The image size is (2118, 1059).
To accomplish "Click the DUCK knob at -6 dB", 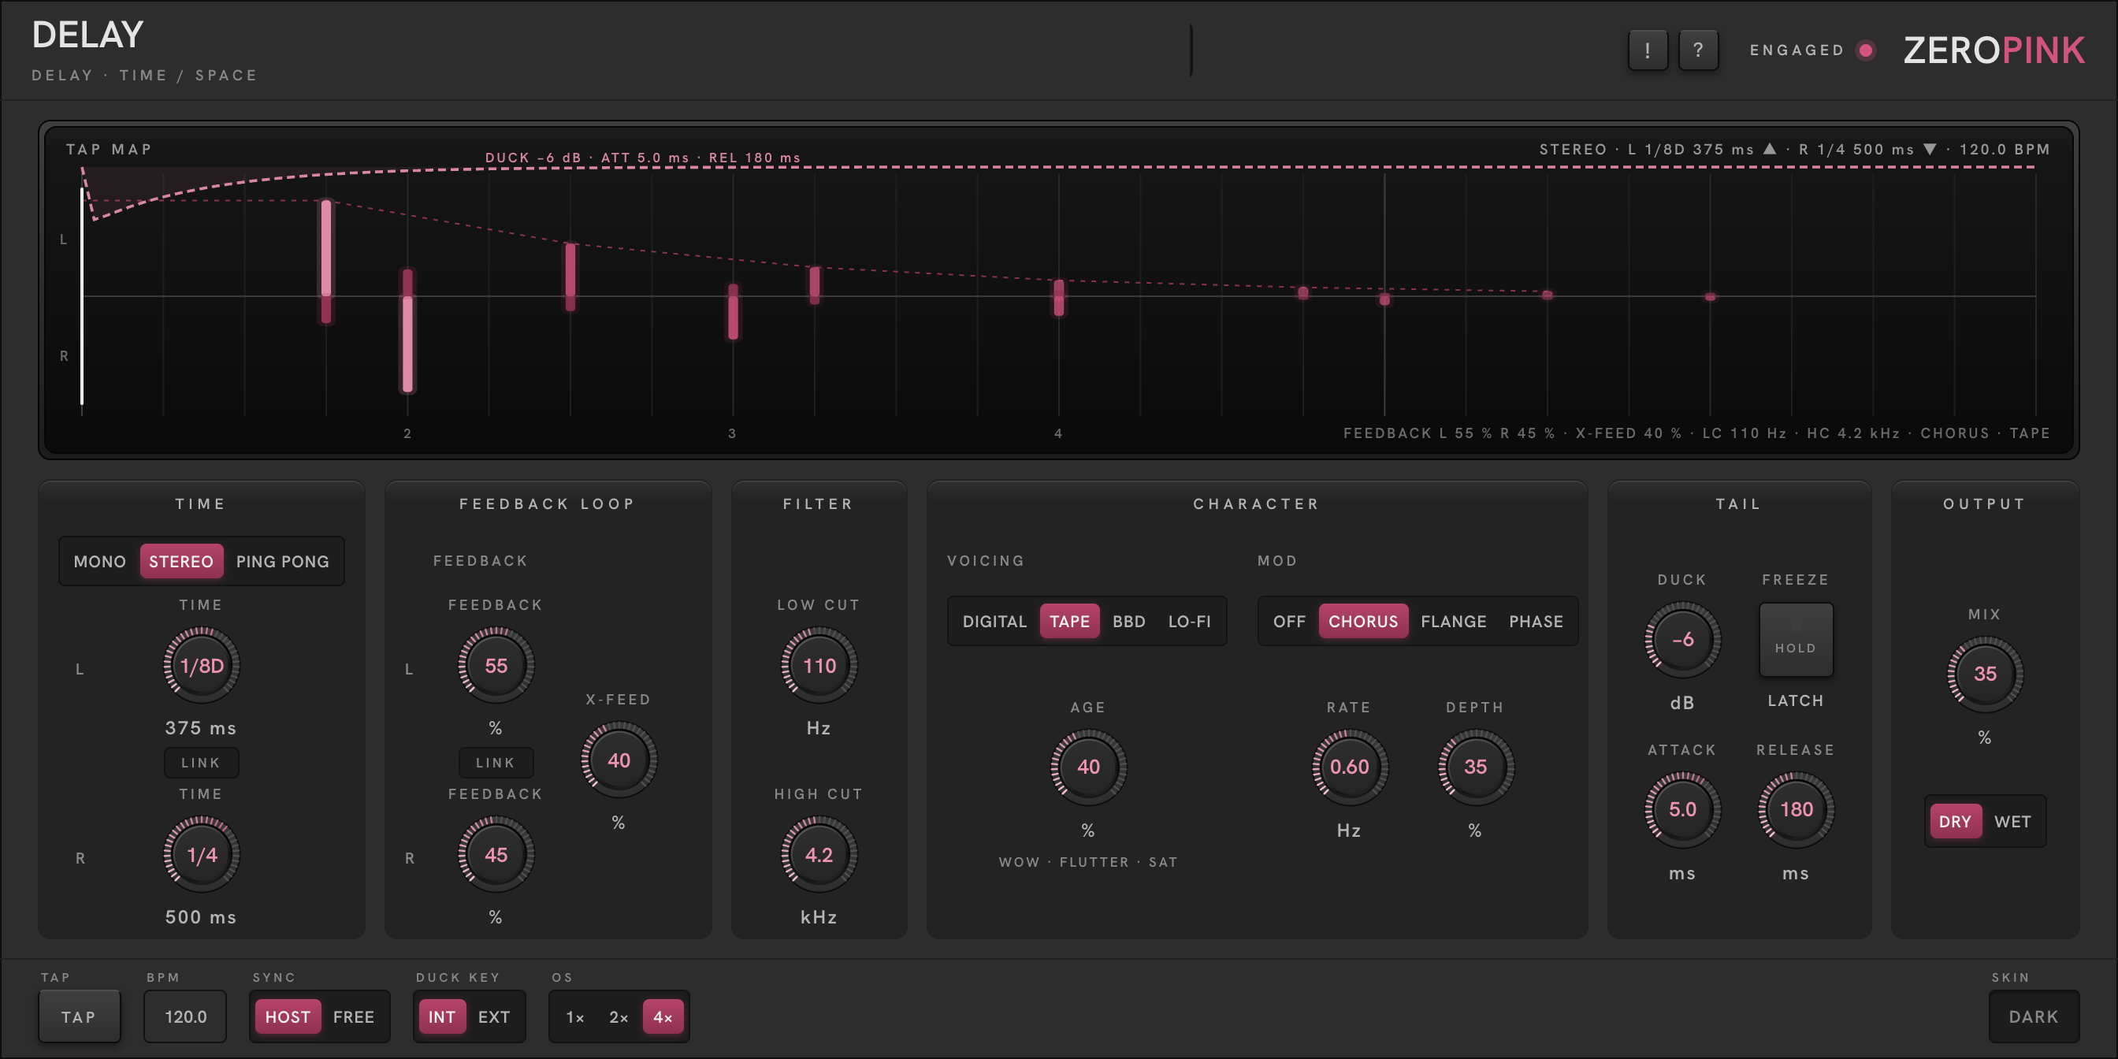I will [1683, 639].
